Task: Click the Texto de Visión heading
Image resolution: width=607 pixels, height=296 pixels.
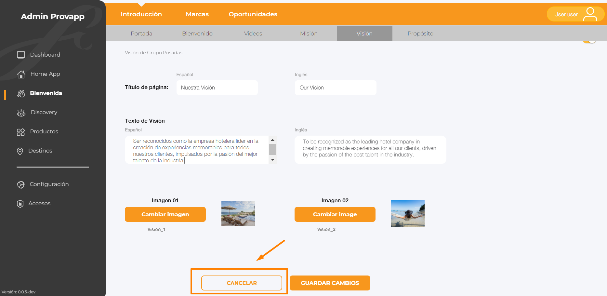Action: [145, 121]
